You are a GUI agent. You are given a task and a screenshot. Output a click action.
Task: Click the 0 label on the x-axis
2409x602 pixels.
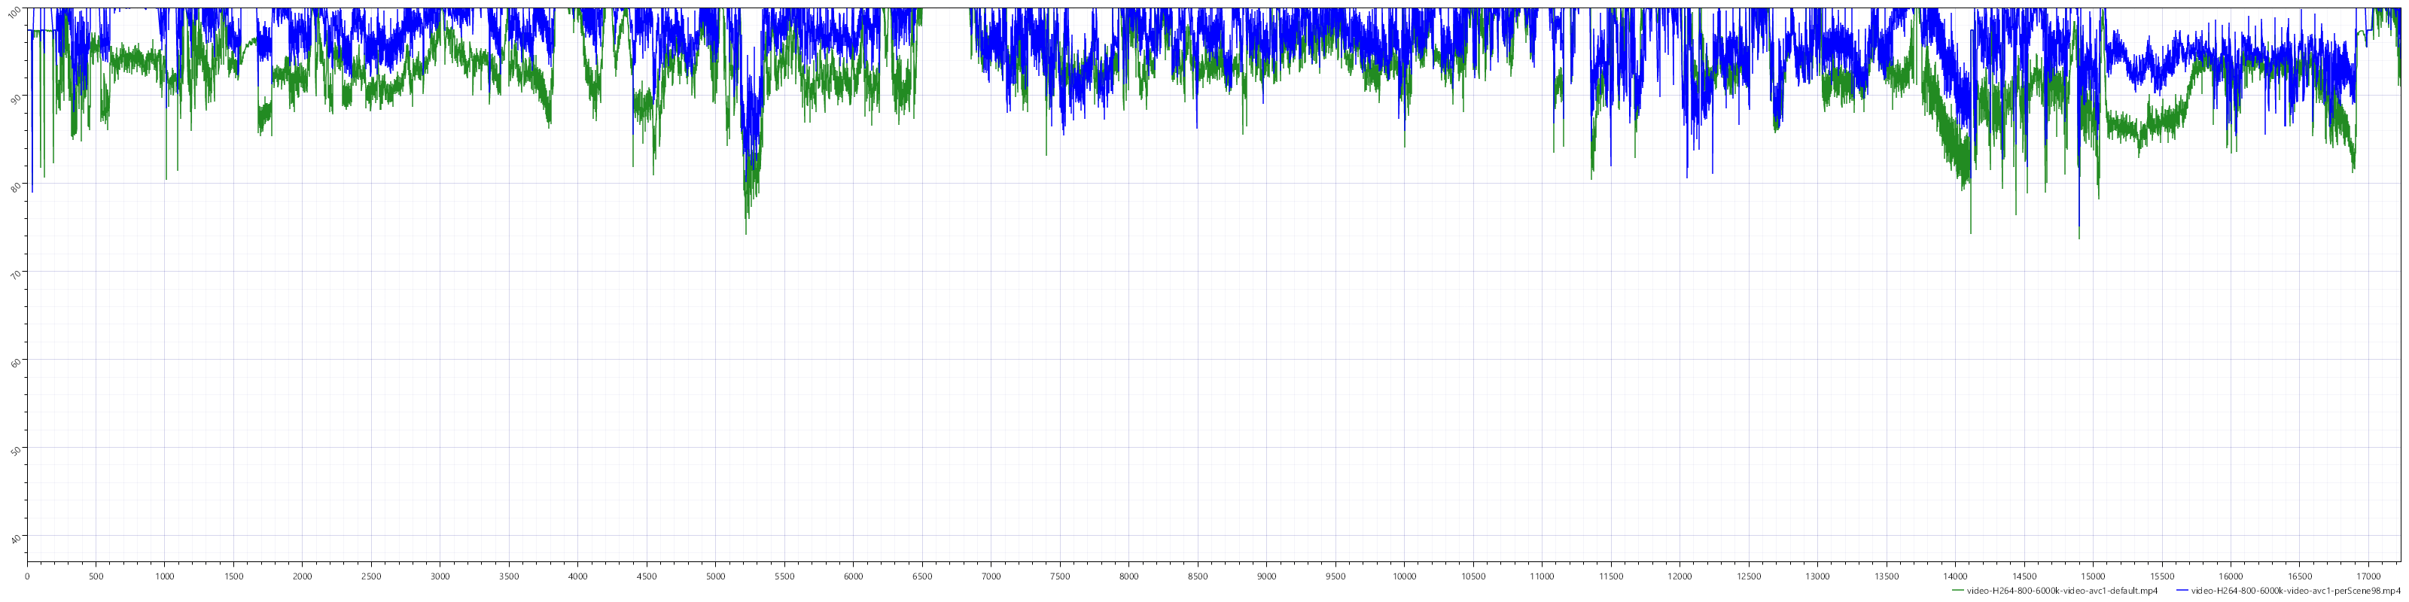pos(27,576)
